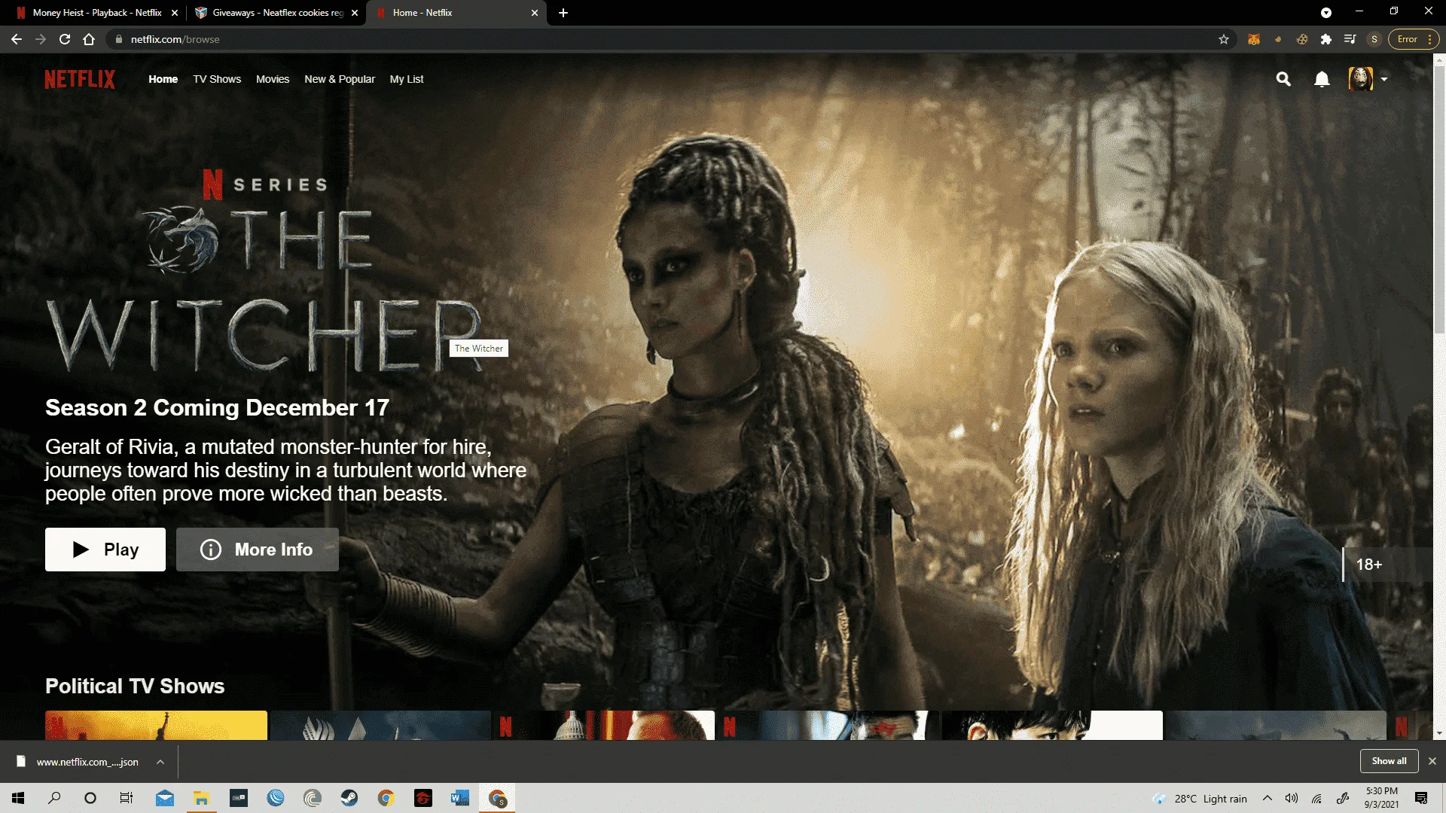1446x813 pixels.
Task: Open Windows taskbar search
Action: [54, 798]
